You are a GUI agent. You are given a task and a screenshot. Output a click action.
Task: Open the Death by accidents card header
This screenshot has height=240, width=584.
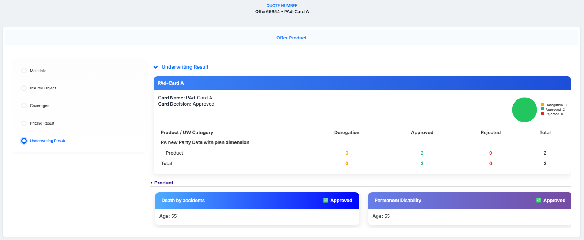point(257,201)
